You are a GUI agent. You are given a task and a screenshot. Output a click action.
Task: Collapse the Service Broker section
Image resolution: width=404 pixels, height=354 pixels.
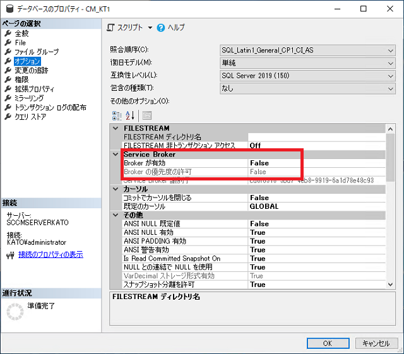pos(115,154)
